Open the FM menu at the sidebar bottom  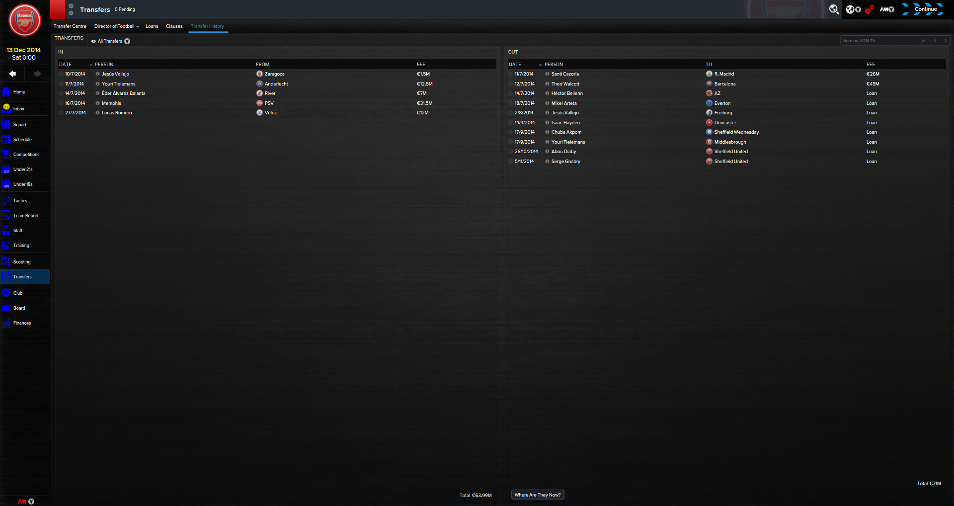tap(26, 502)
